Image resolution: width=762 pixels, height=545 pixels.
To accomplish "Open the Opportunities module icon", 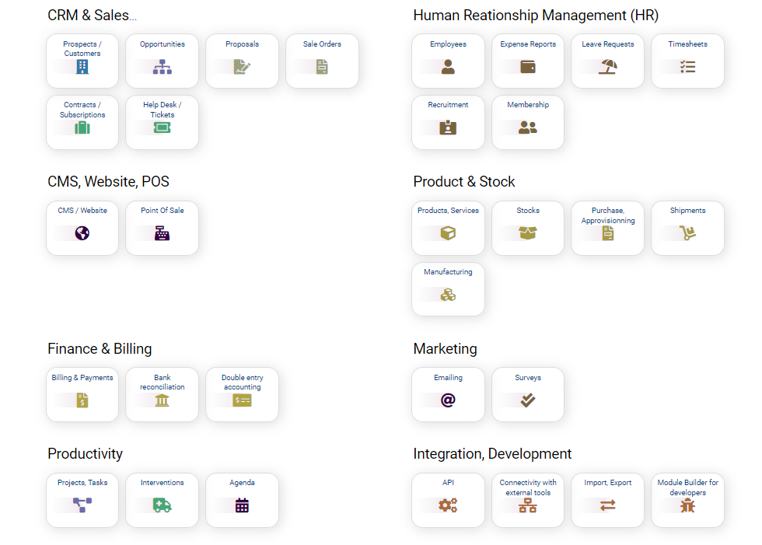I will coord(163,67).
